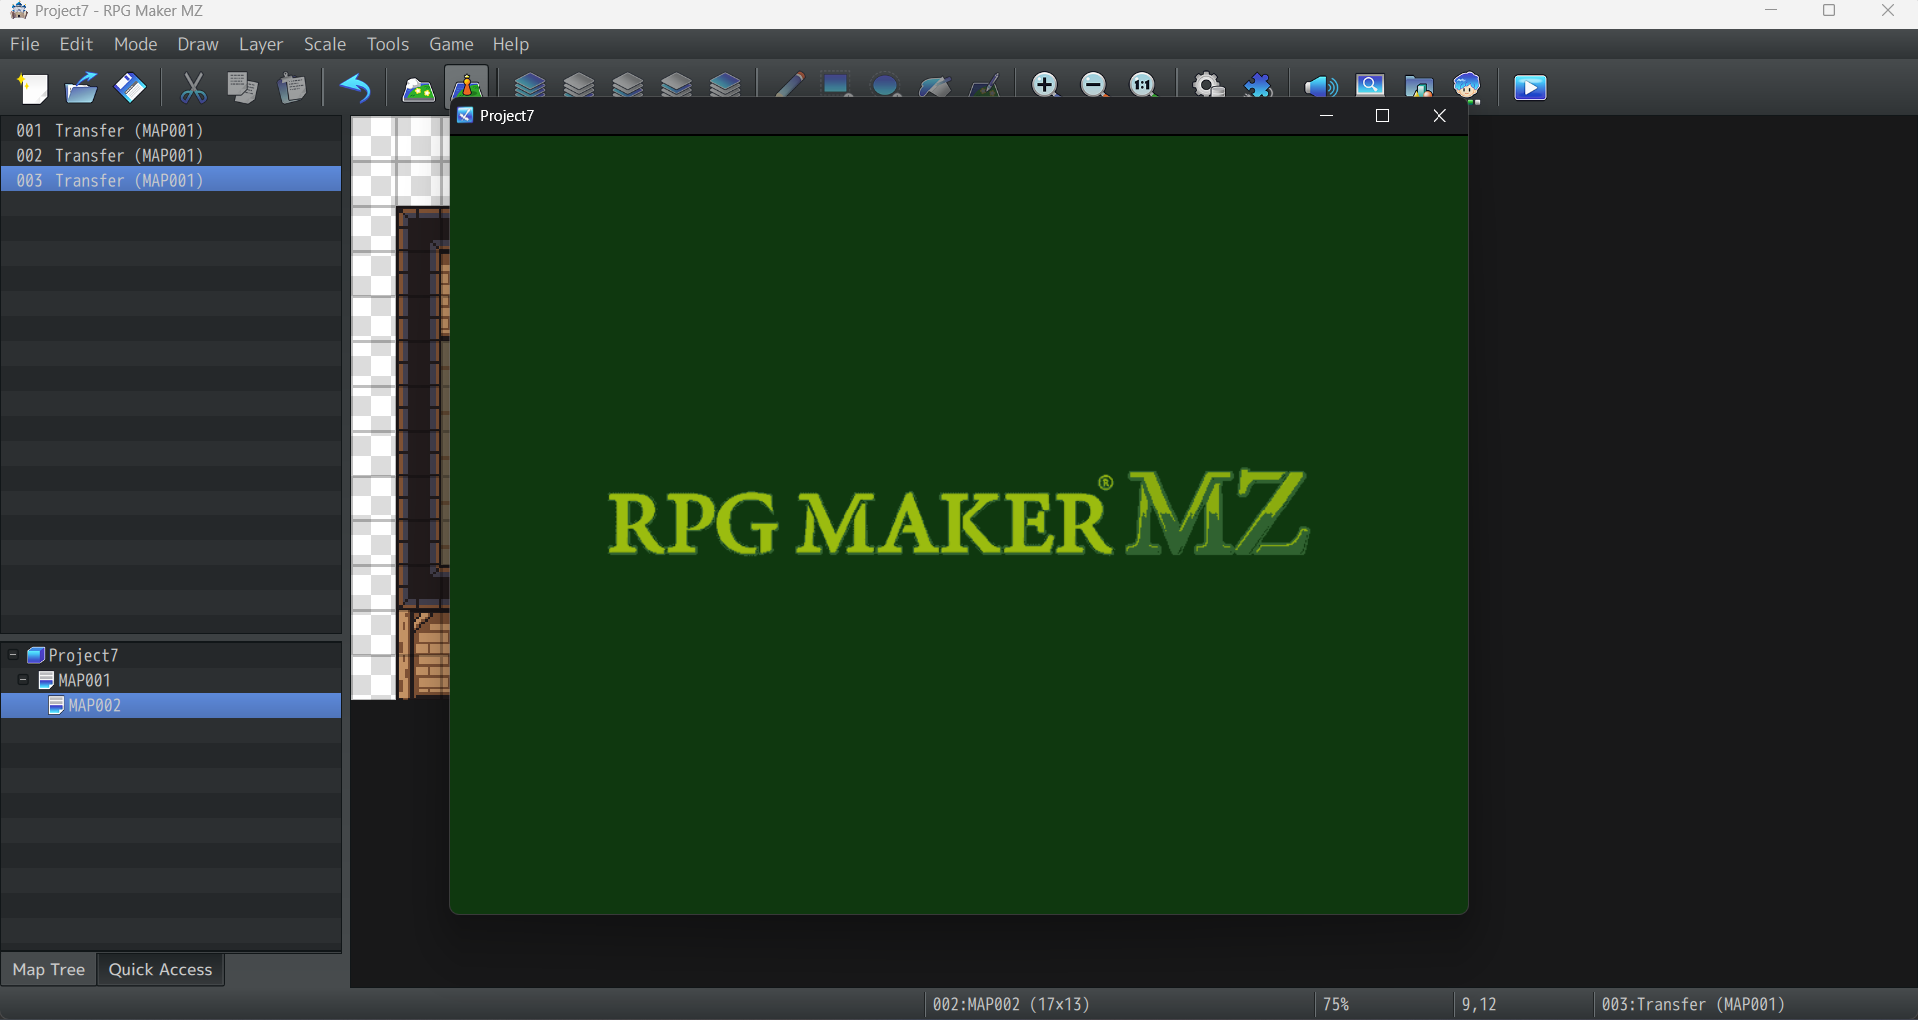Open the Resource Manager icon
This screenshot has width=1918, height=1020.
(x=1419, y=85)
